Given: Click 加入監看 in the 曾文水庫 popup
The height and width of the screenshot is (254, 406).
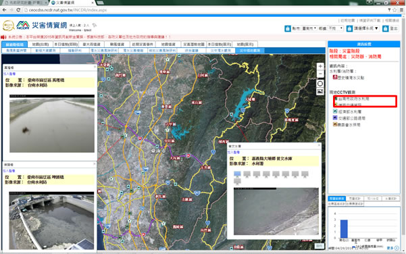Looking at the screenshot, I should pyautogui.click(x=234, y=152).
